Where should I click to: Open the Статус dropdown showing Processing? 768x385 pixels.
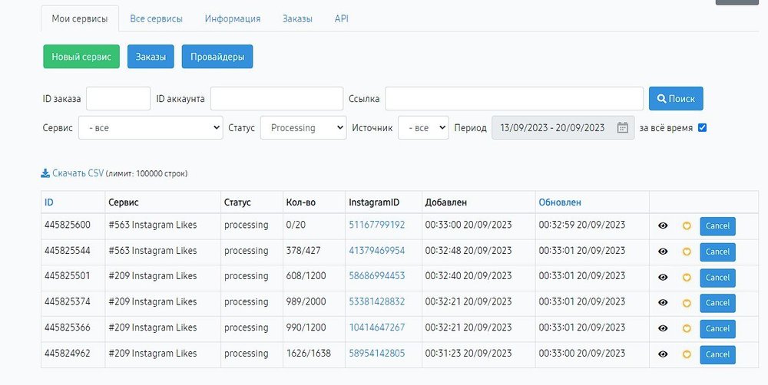point(303,127)
